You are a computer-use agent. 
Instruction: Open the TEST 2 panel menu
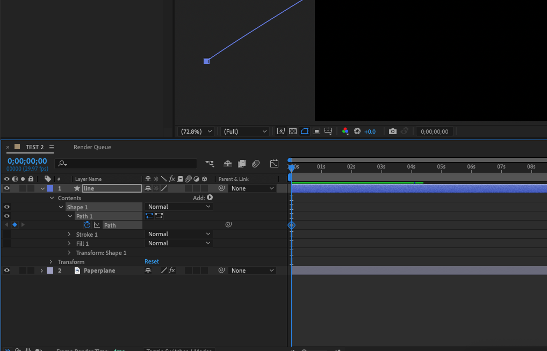pyautogui.click(x=52, y=147)
